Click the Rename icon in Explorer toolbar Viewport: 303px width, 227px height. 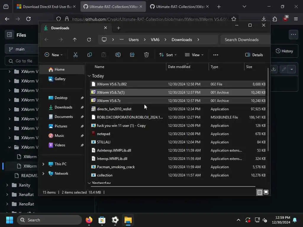(x=118, y=55)
